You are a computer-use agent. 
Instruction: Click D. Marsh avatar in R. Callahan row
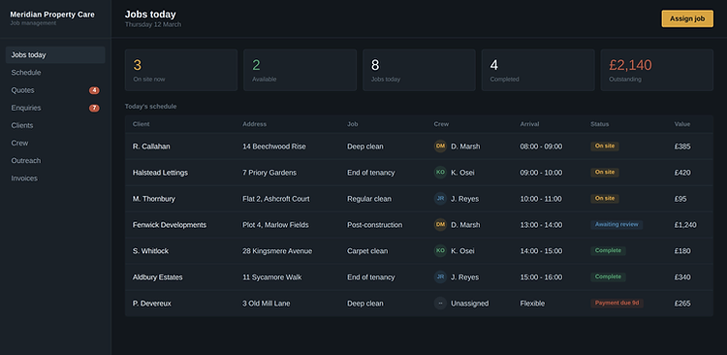pos(440,146)
